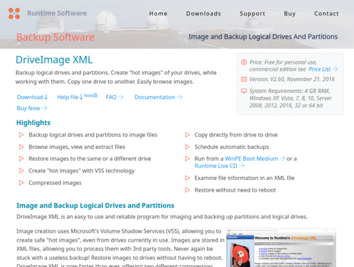Screen dimensions: 354x267
Task: Click the arrow icon after Price List
Action: pos(335,69)
